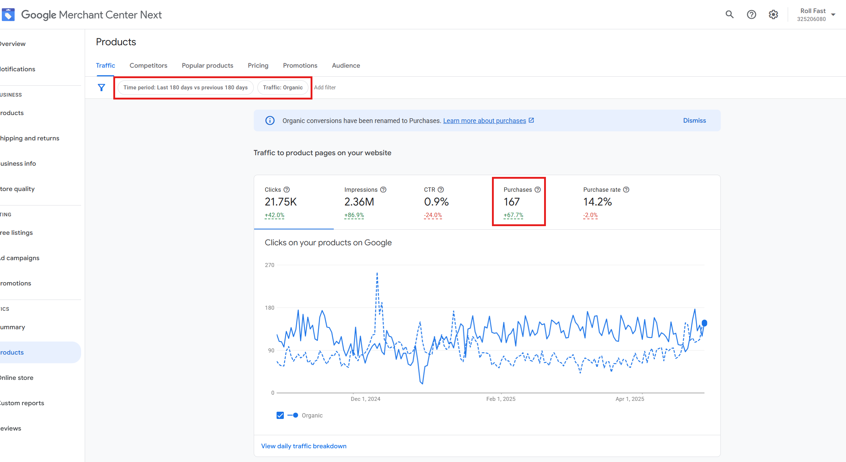
Task: Select the Purchases metric card
Action: coord(533,202)
